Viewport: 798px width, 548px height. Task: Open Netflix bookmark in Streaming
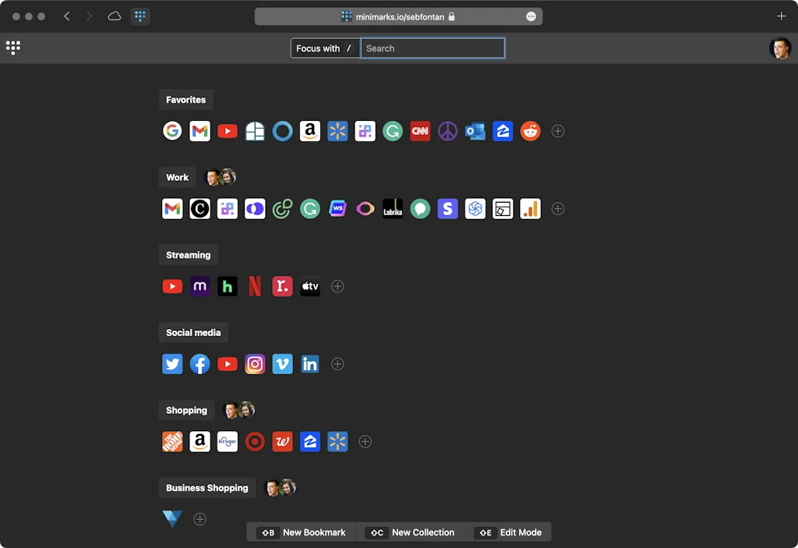255,286
